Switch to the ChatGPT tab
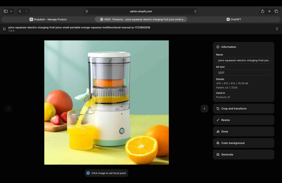282x183 pixels. click(x=234, y=20)
